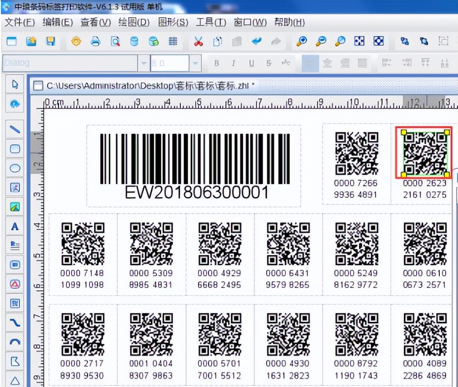
Task: Save the label with floppy icon
Action: 50,41
